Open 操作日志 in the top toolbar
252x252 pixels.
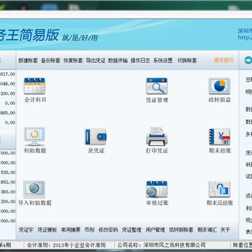pos(140,61)
